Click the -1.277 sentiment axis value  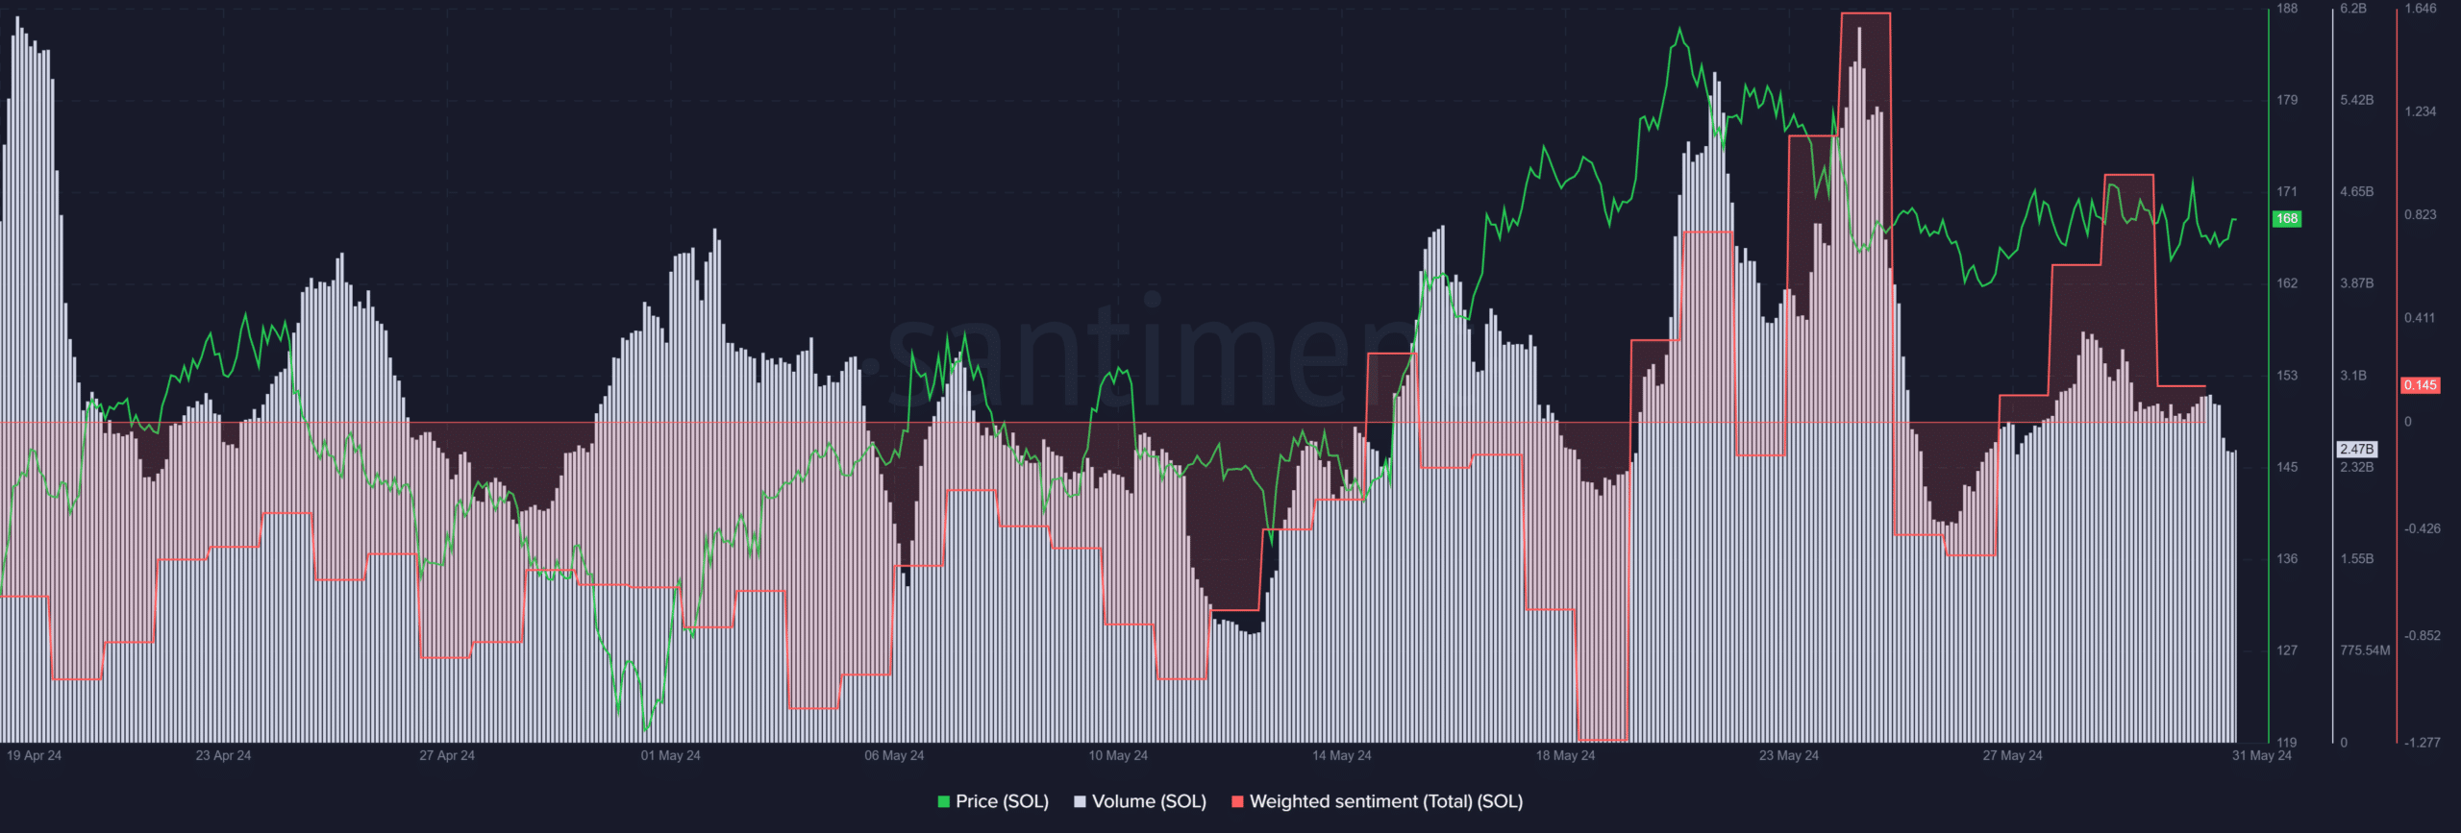(2423, 743)
